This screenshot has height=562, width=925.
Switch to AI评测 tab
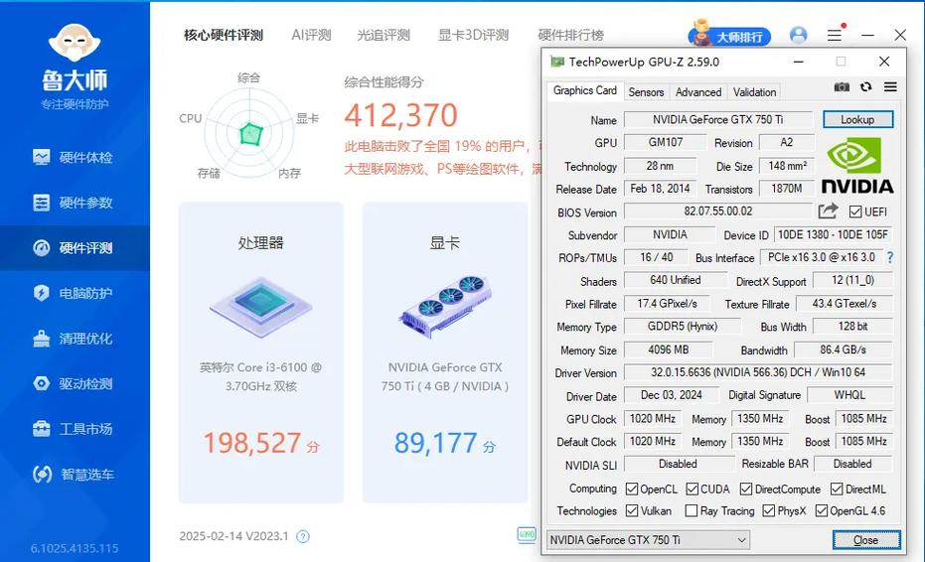[x=312, y=36]
